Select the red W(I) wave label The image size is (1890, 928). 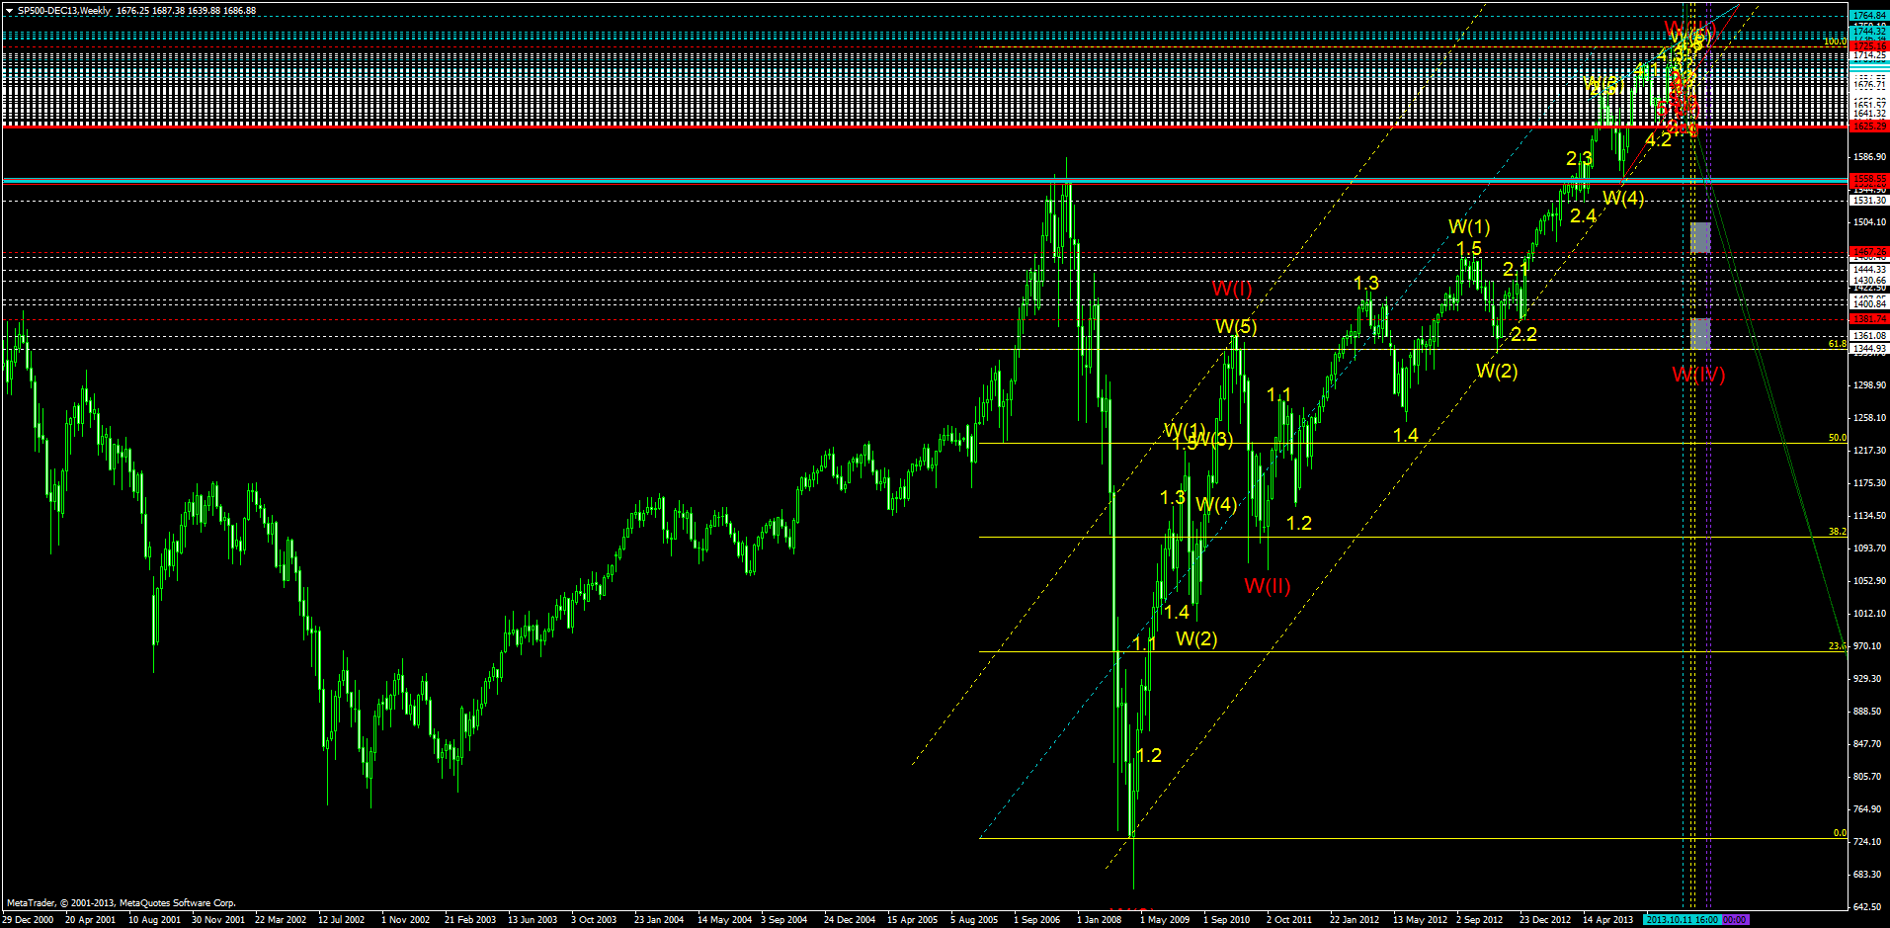point(1232,290)
